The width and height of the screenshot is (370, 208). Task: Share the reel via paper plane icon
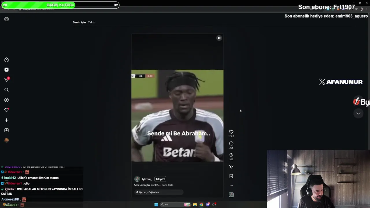(x=231, y=167)
